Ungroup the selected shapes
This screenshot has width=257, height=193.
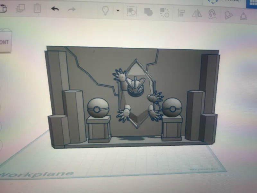[164, 13]
